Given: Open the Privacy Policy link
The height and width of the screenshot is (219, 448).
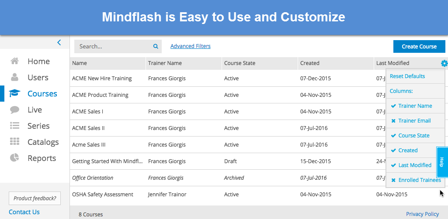Looking at the screenshot, I should [x=422, y=214].
